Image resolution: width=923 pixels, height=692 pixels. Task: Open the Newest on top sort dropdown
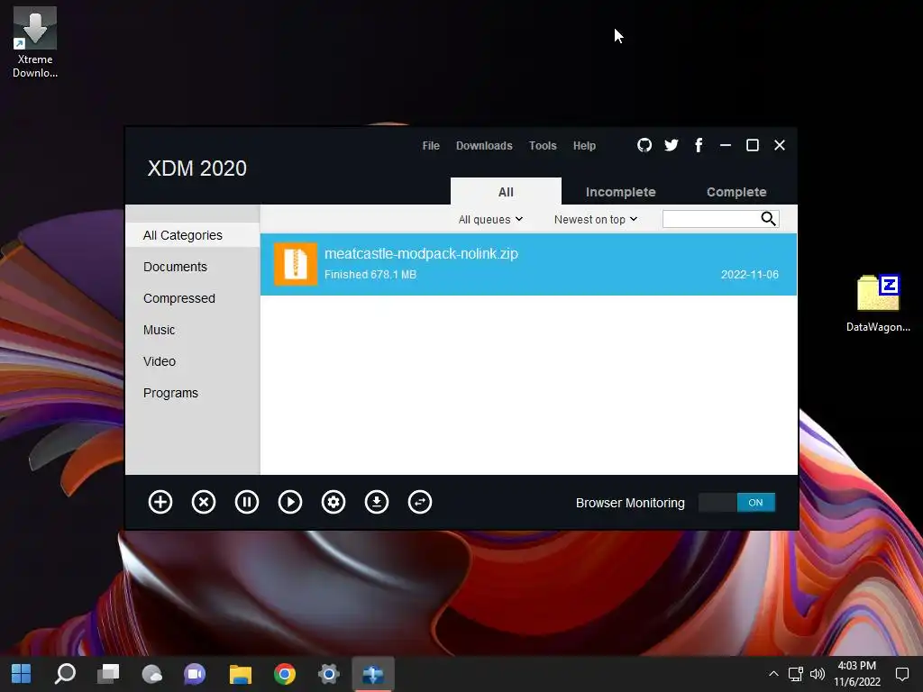pyautogui.click(x=596, y=220)
